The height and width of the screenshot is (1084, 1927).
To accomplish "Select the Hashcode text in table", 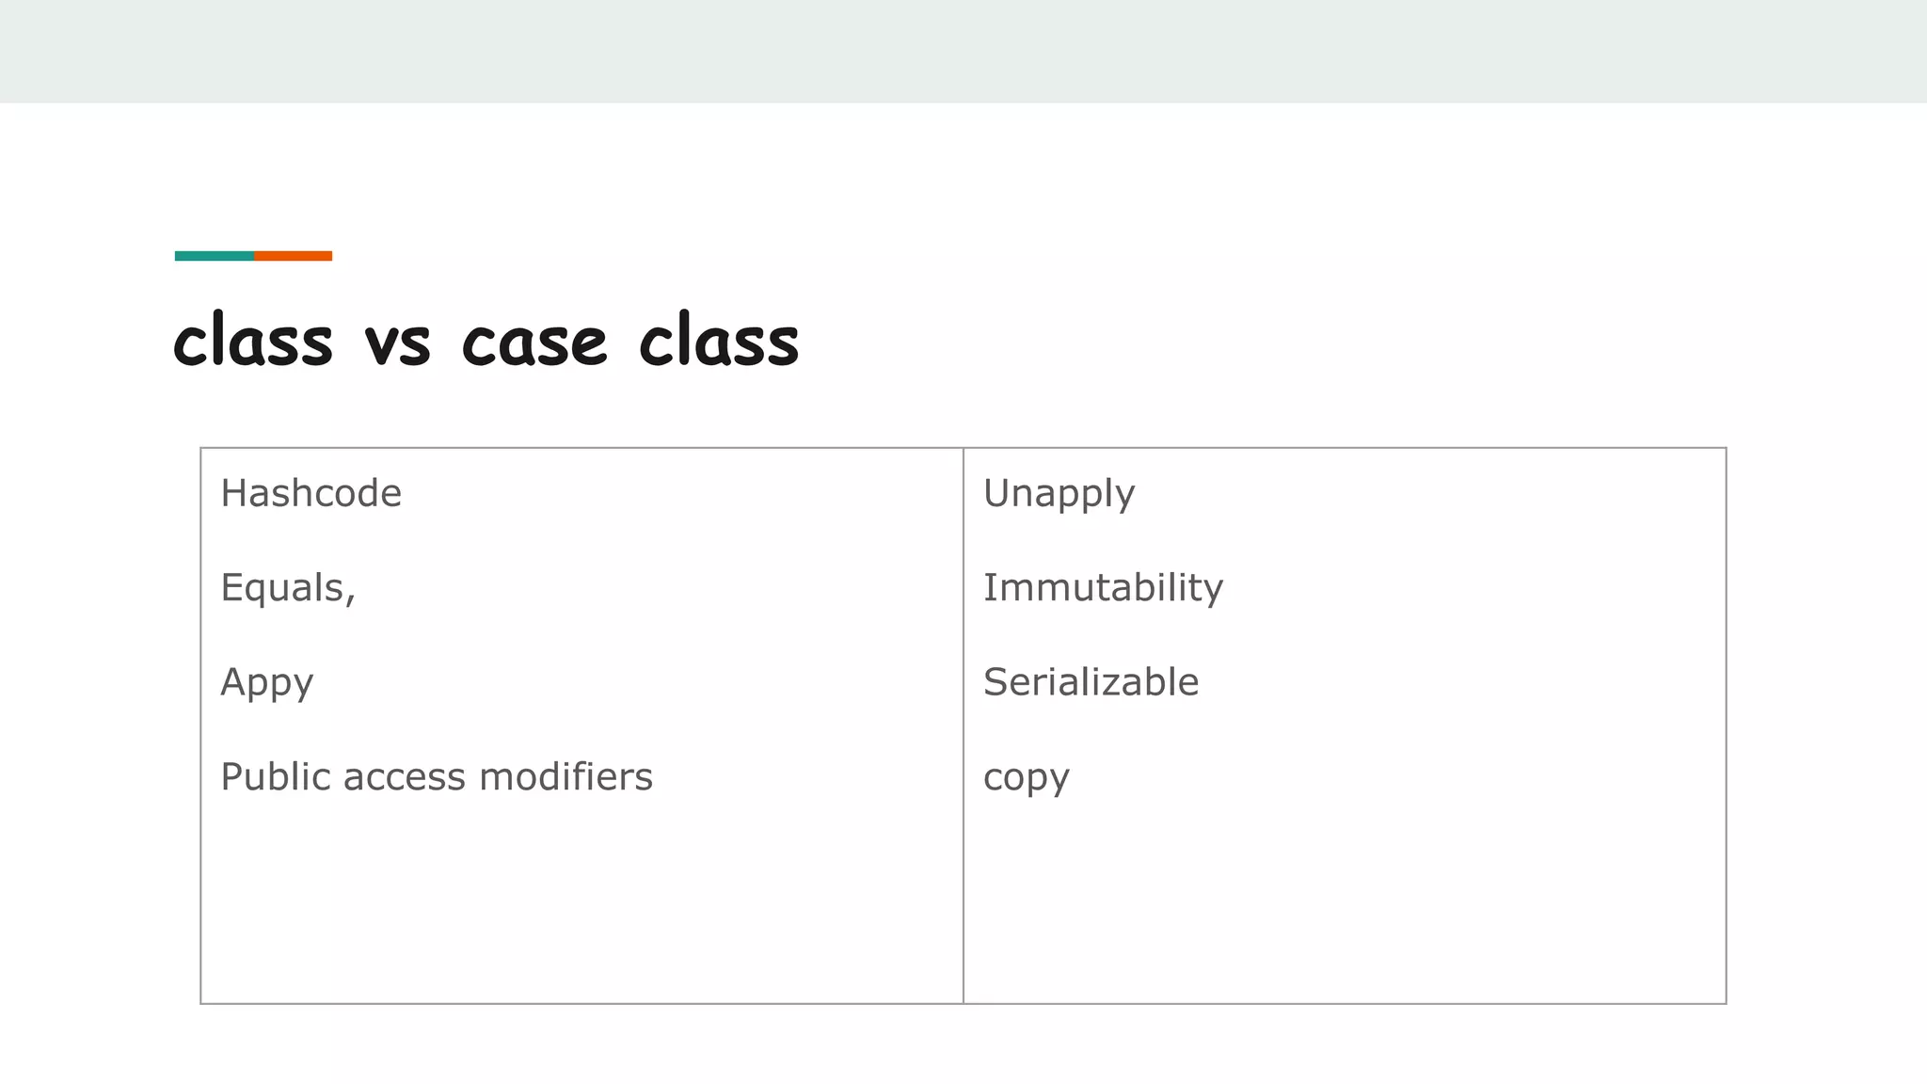I will (x=311, y=493).
